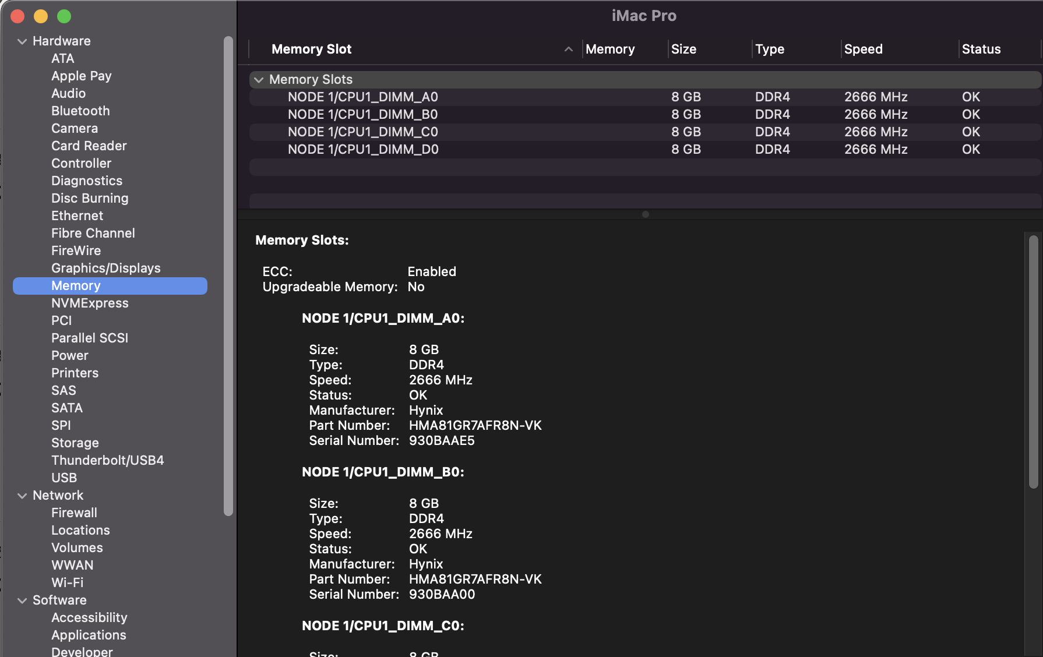Sort the table by Size column

(683, 49)
